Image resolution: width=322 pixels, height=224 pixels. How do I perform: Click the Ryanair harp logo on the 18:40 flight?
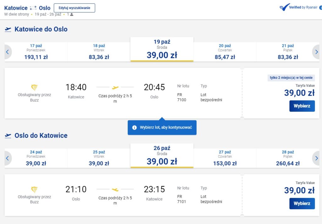tap(34, 87)
